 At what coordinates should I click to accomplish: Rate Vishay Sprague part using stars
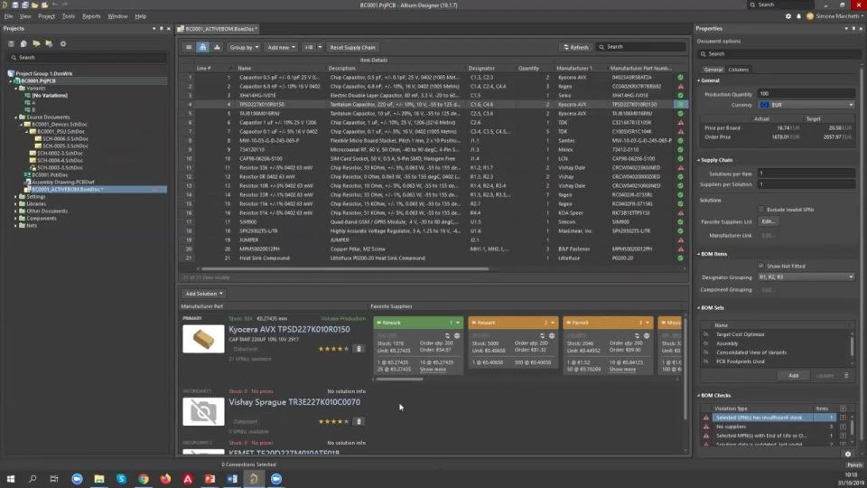333,422
